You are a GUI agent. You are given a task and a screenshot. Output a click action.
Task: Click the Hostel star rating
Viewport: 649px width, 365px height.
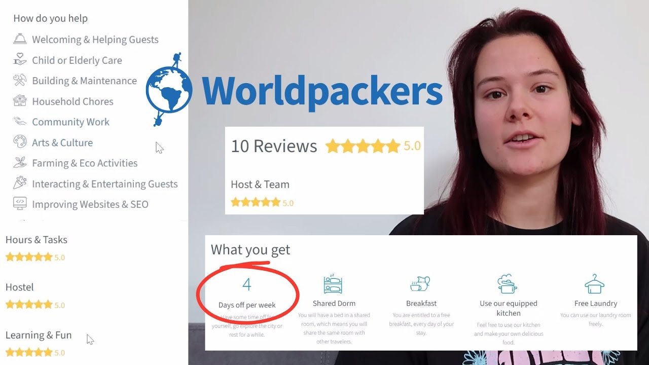tap(29, 305)
